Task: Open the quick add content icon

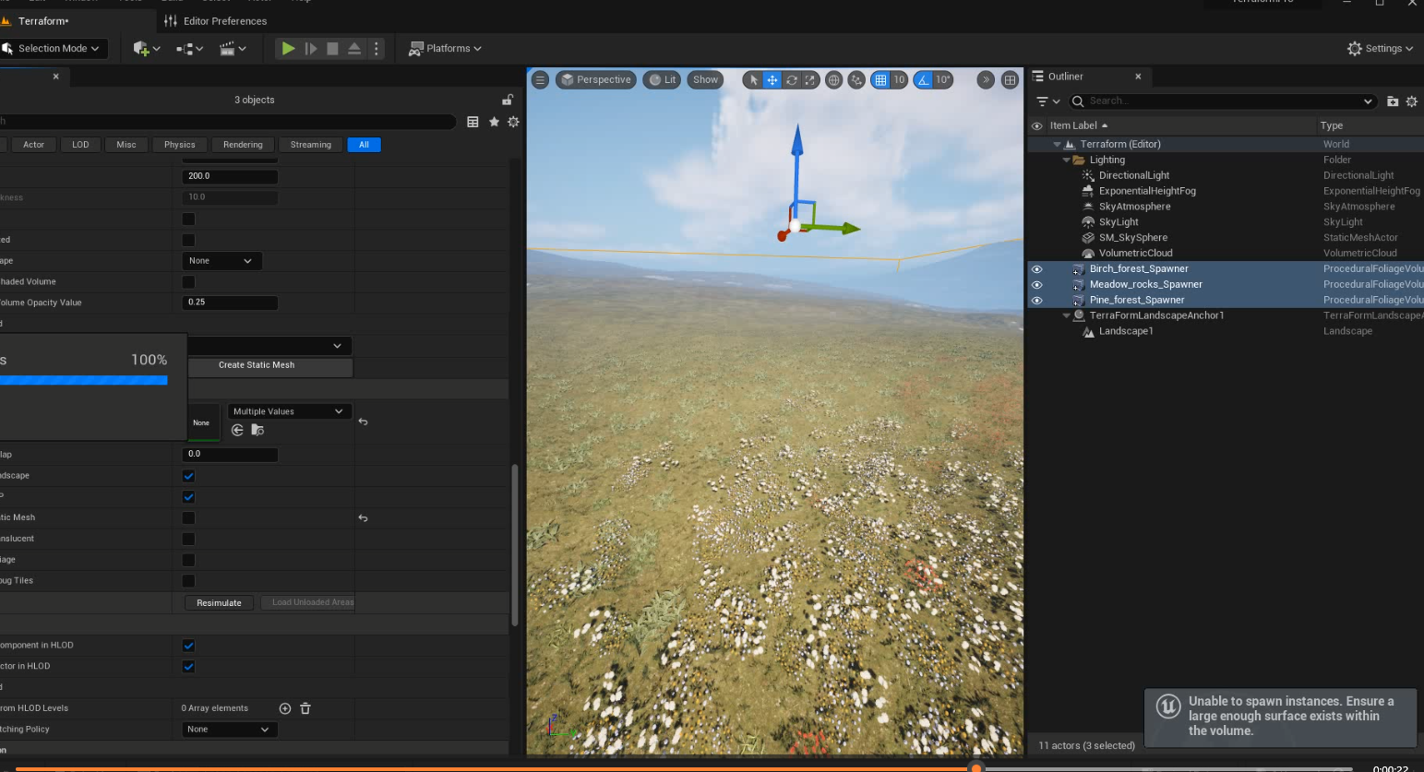Action: 146,48
